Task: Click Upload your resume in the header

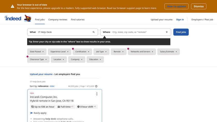Action: point(161,20)
